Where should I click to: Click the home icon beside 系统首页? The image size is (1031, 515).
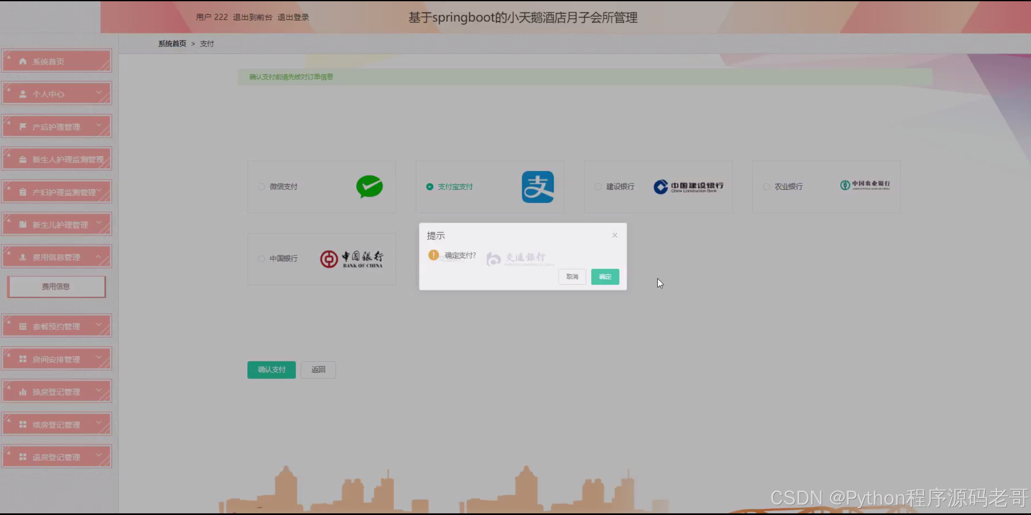23,62
